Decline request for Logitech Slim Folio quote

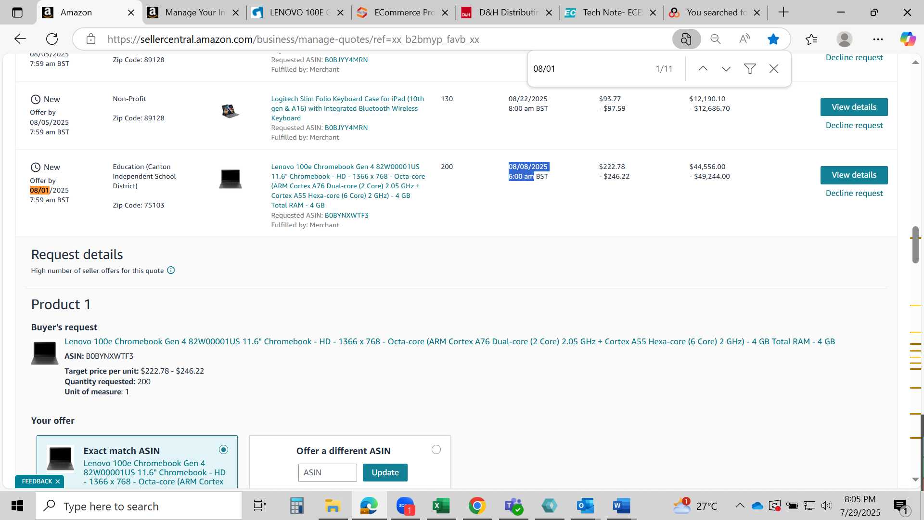pyautogui.click(x=854, y=125)
